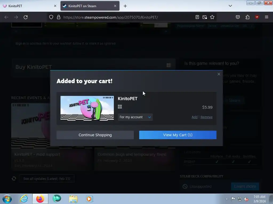Screen dimensions: 273x204
Task: Open the For my account dropdown
Action: coord(135,117)
